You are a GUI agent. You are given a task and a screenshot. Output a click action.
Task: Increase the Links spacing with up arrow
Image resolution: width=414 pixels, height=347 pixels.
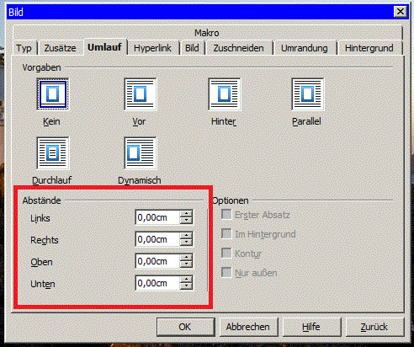[x=186, y=214]
